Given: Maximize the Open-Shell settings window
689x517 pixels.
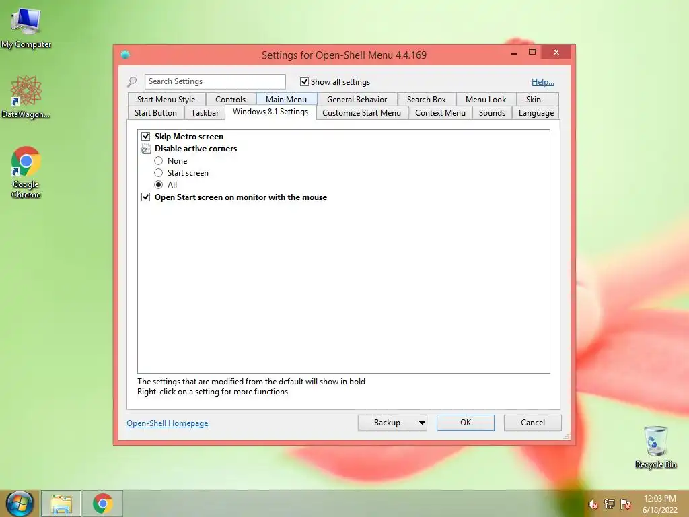Looking at the screenshot, I should click(x=532, y=53).
